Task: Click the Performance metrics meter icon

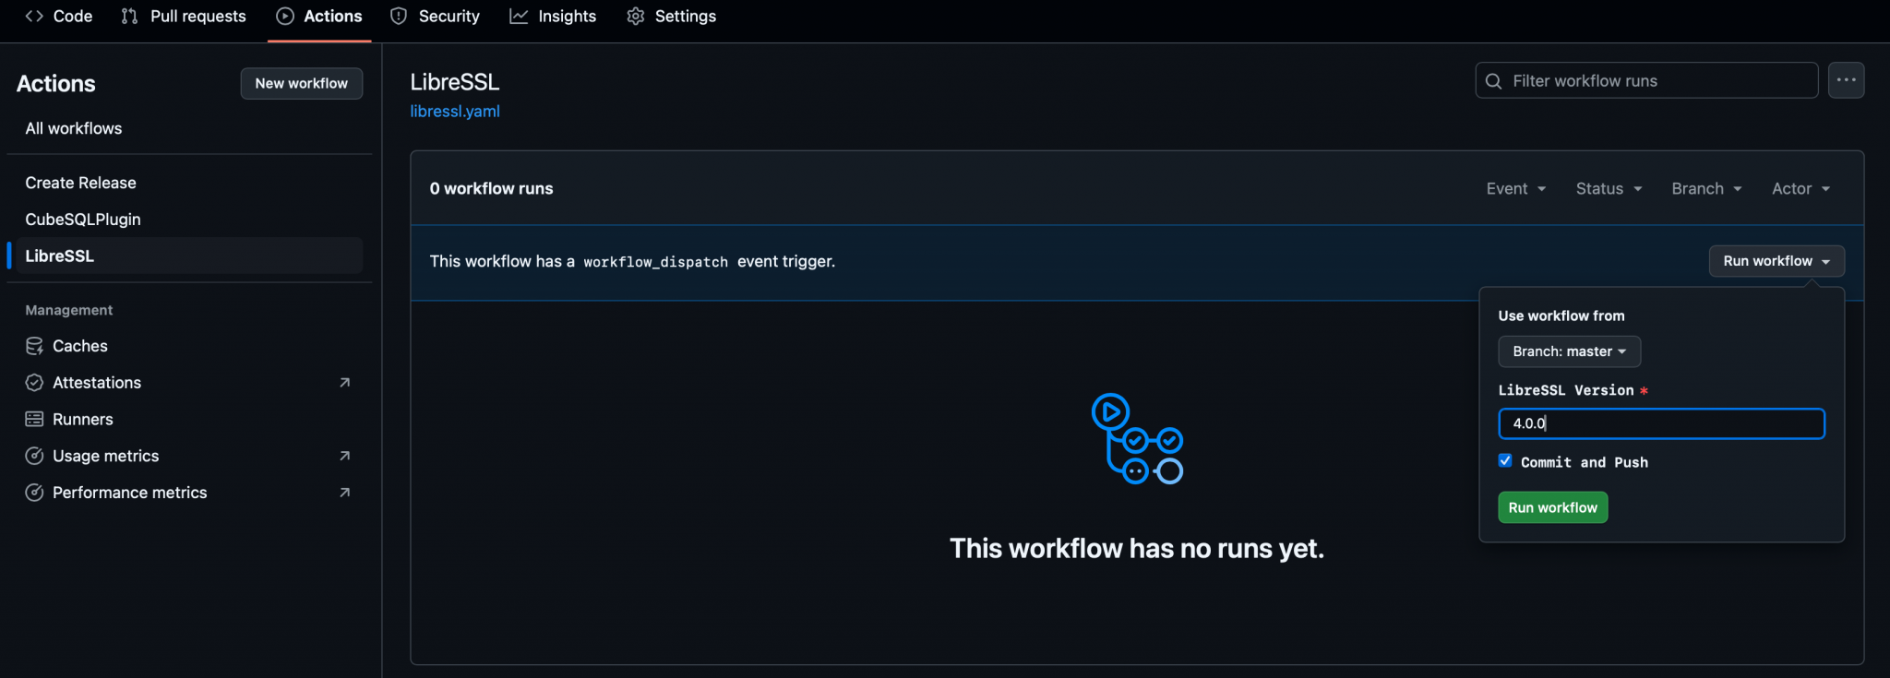Action: (x=34, y=493)
